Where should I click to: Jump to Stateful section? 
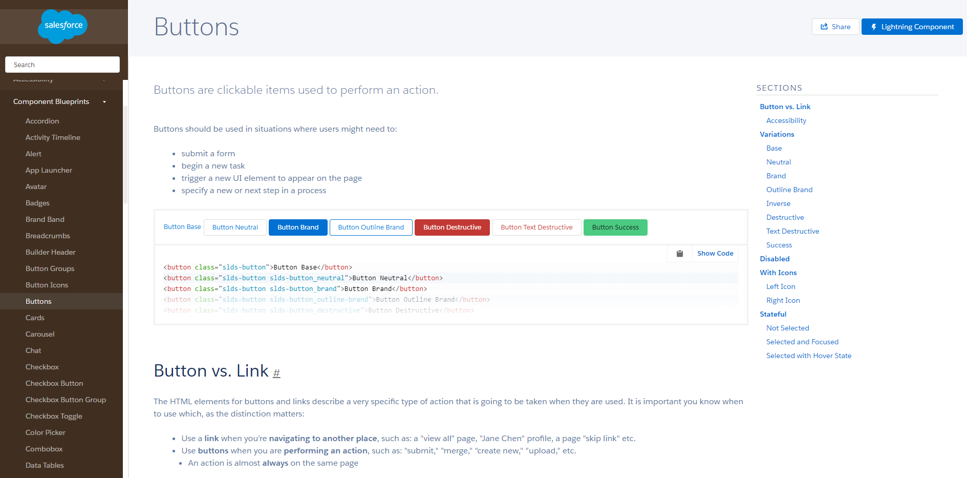coord(773,314)
